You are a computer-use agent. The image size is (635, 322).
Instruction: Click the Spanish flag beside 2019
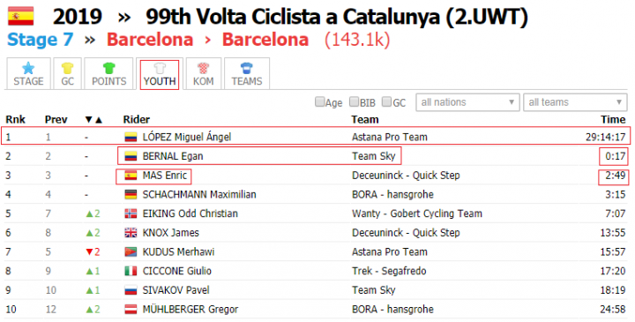(x=20, y=16)
